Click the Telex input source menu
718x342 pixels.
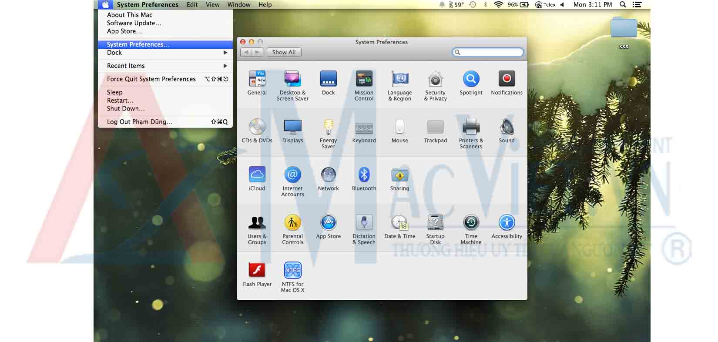pyautogui.click(x=545, y=5)
